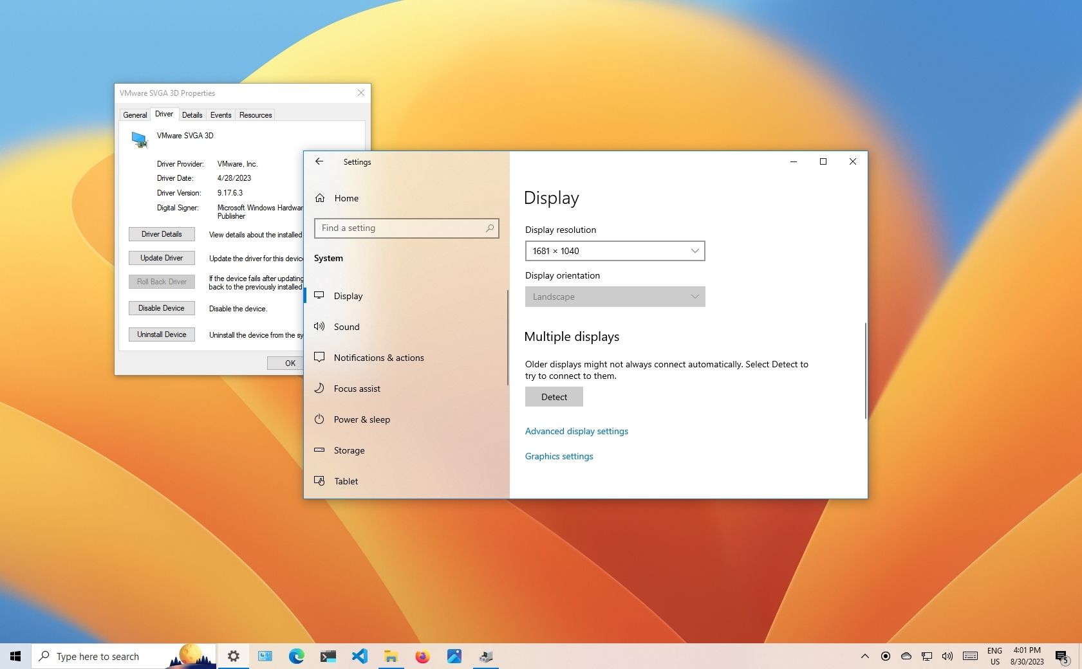Open Firefox from the taskbar
The height and width of the screenshot is (669, 1082).
(423, 656)
